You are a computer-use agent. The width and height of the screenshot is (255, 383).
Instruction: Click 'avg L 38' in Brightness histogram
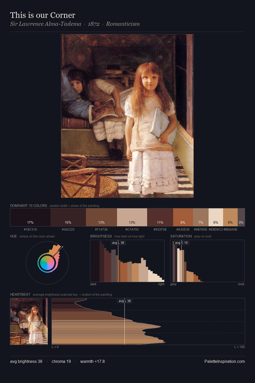coord(118,243)
